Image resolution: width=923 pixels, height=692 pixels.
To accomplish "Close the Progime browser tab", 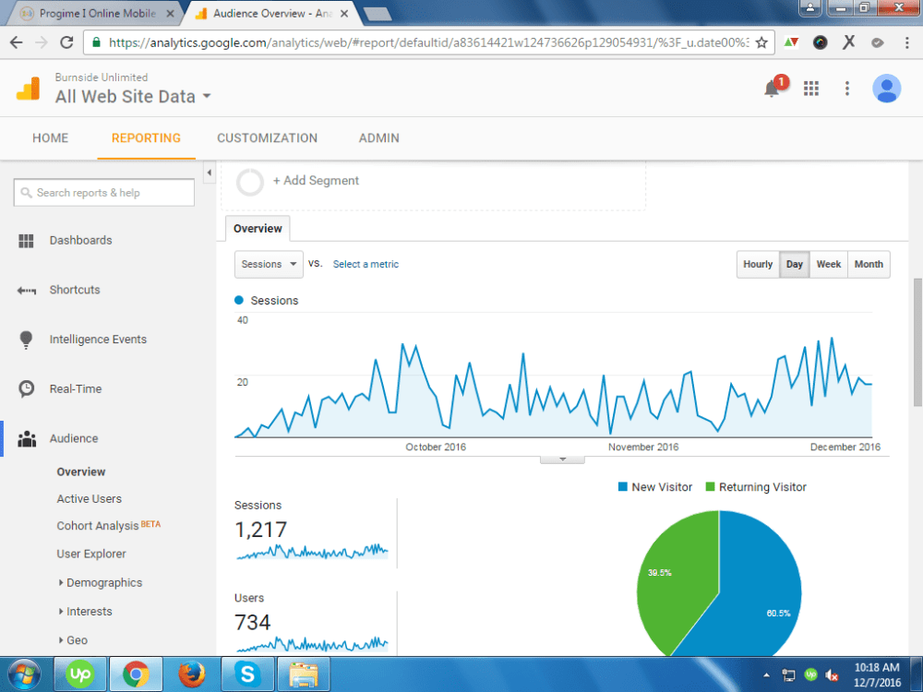I will tap(170, 14).
